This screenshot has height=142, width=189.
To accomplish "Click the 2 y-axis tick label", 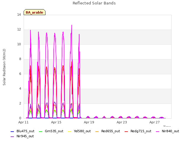I will 20,104.
